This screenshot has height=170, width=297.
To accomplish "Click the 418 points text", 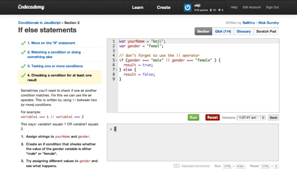I will click(201, 10).
